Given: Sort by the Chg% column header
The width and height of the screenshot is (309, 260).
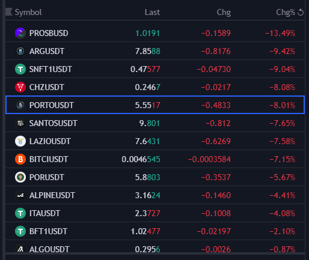Looking at the screenshot, I should [x=286, y=13].
